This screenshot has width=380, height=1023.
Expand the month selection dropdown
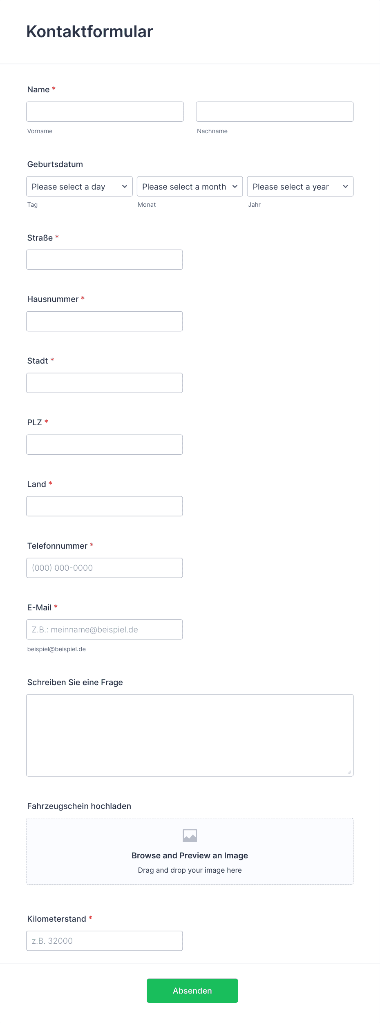(x=190, y=186)
